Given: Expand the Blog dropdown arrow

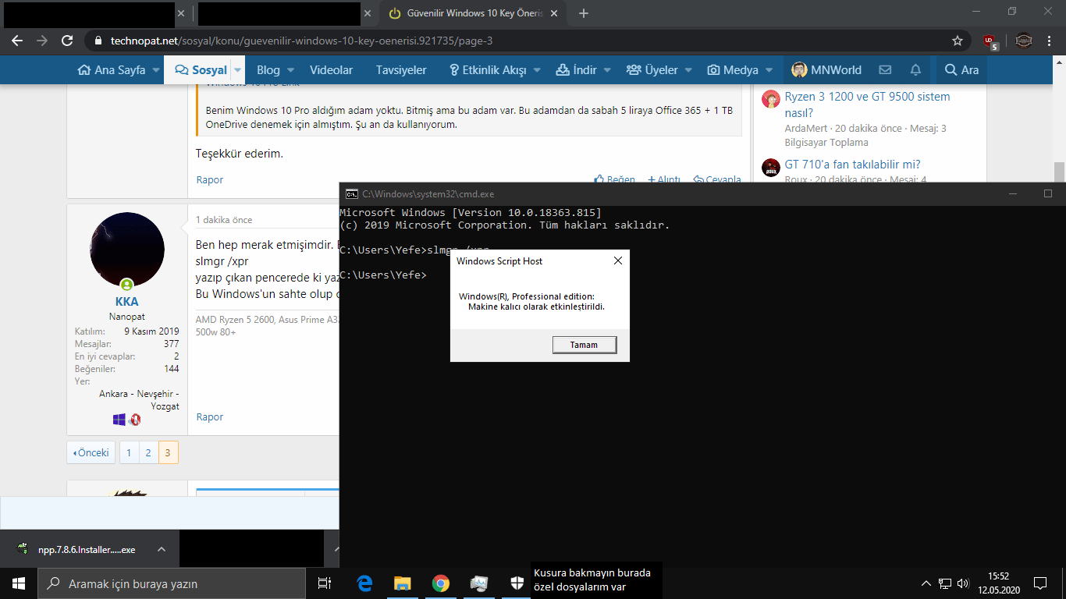Looking at the screenshot, I should pyautogui.click(x=290, y=70).
